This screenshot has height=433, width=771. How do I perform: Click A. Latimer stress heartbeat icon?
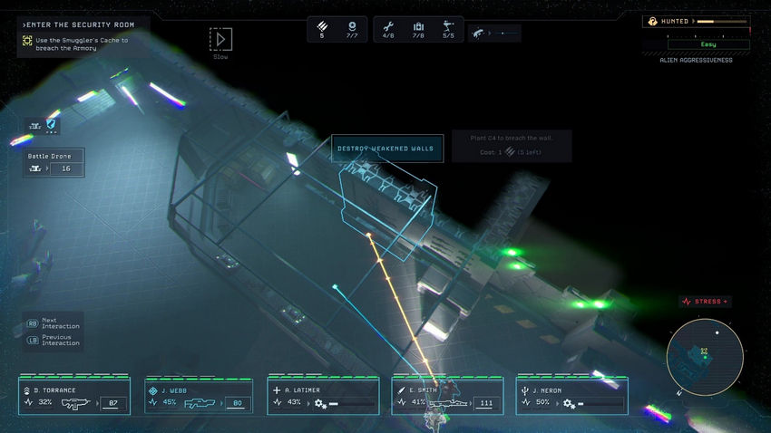pos(278,402)
